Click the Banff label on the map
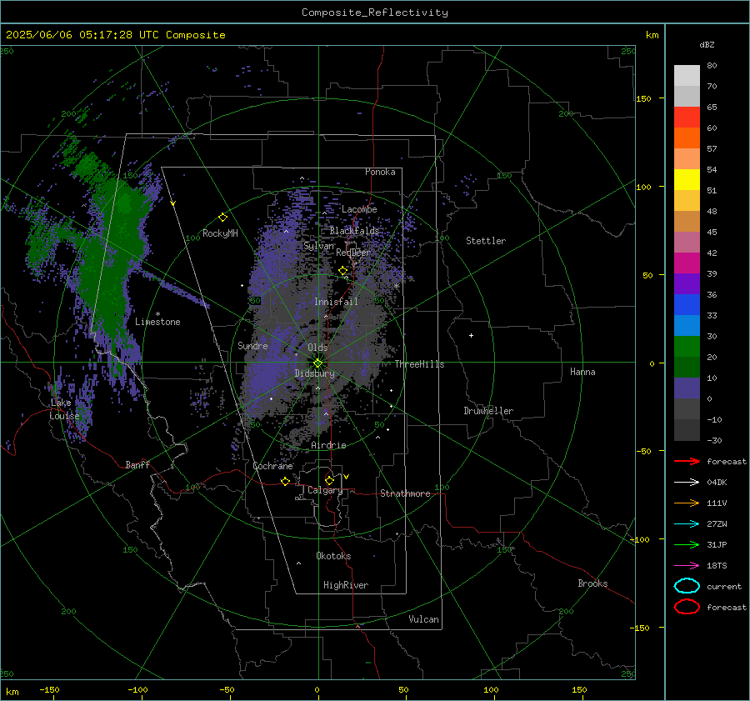This screenshot has width=750, height=701. [137, 464]
